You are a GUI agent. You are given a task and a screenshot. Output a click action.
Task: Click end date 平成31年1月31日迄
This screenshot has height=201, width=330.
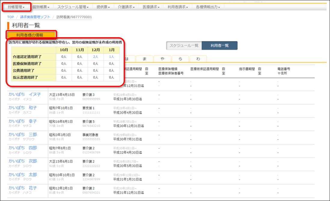[x=127, y=179]
